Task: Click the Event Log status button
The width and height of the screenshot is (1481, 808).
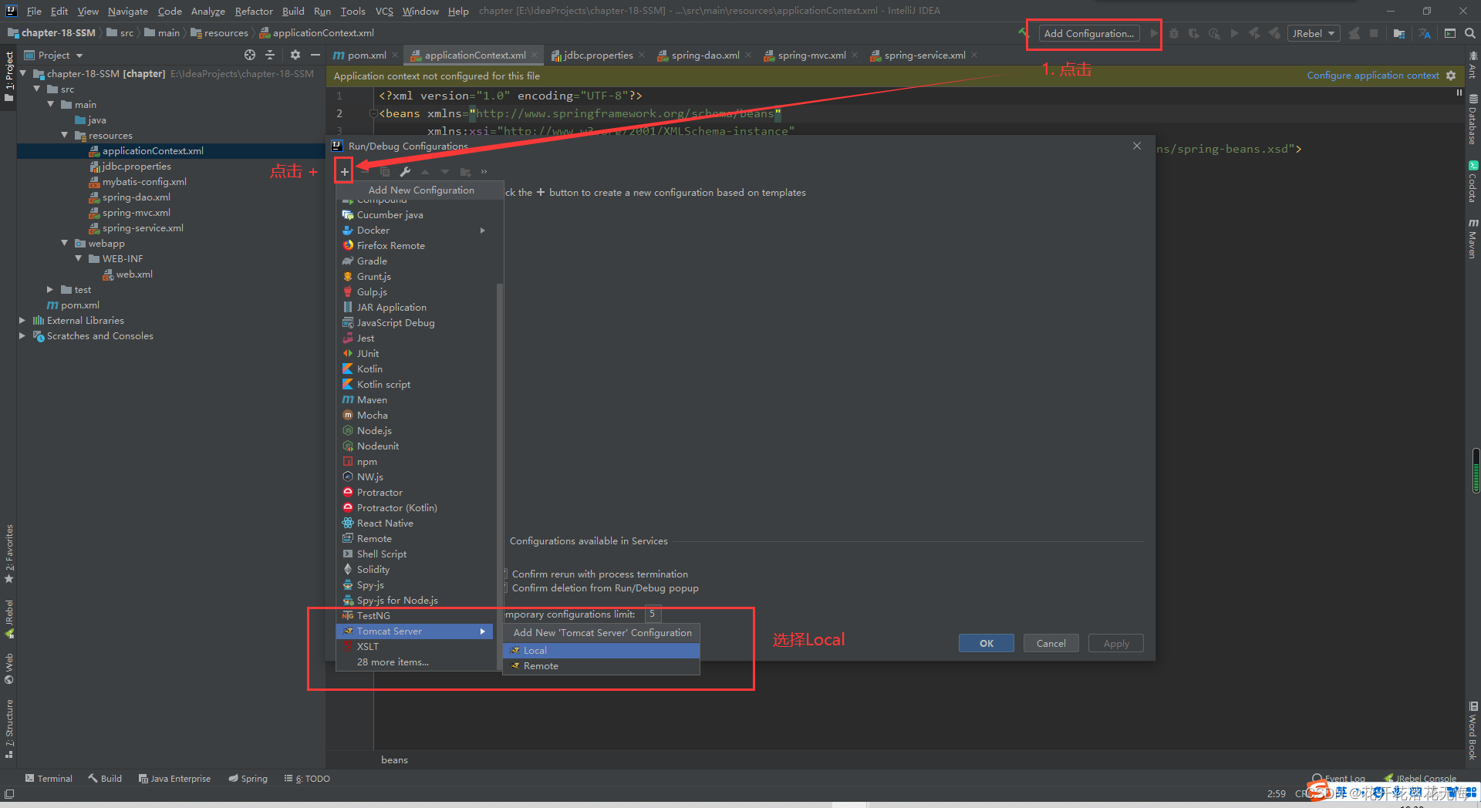Action: (1338, 779)
